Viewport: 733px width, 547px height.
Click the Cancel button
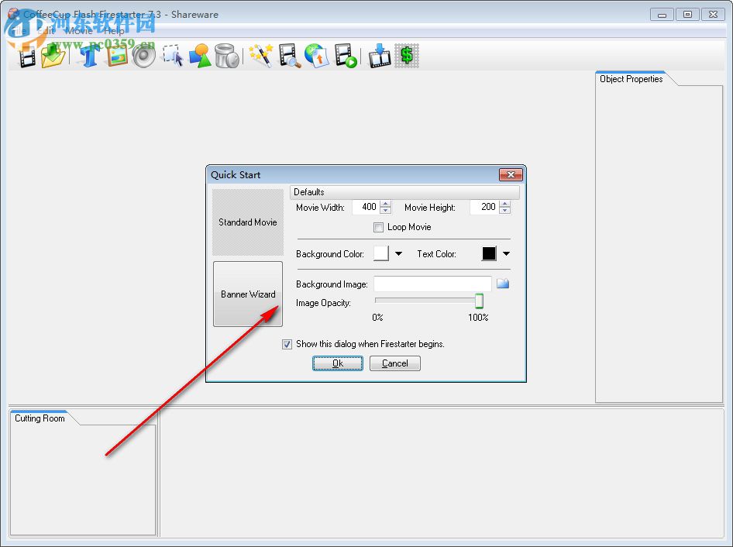click(x=395, y=363)
